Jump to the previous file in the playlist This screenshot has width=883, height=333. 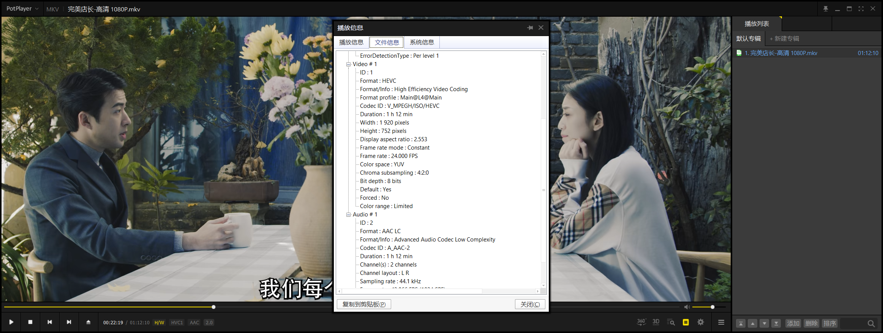(50, 322)
